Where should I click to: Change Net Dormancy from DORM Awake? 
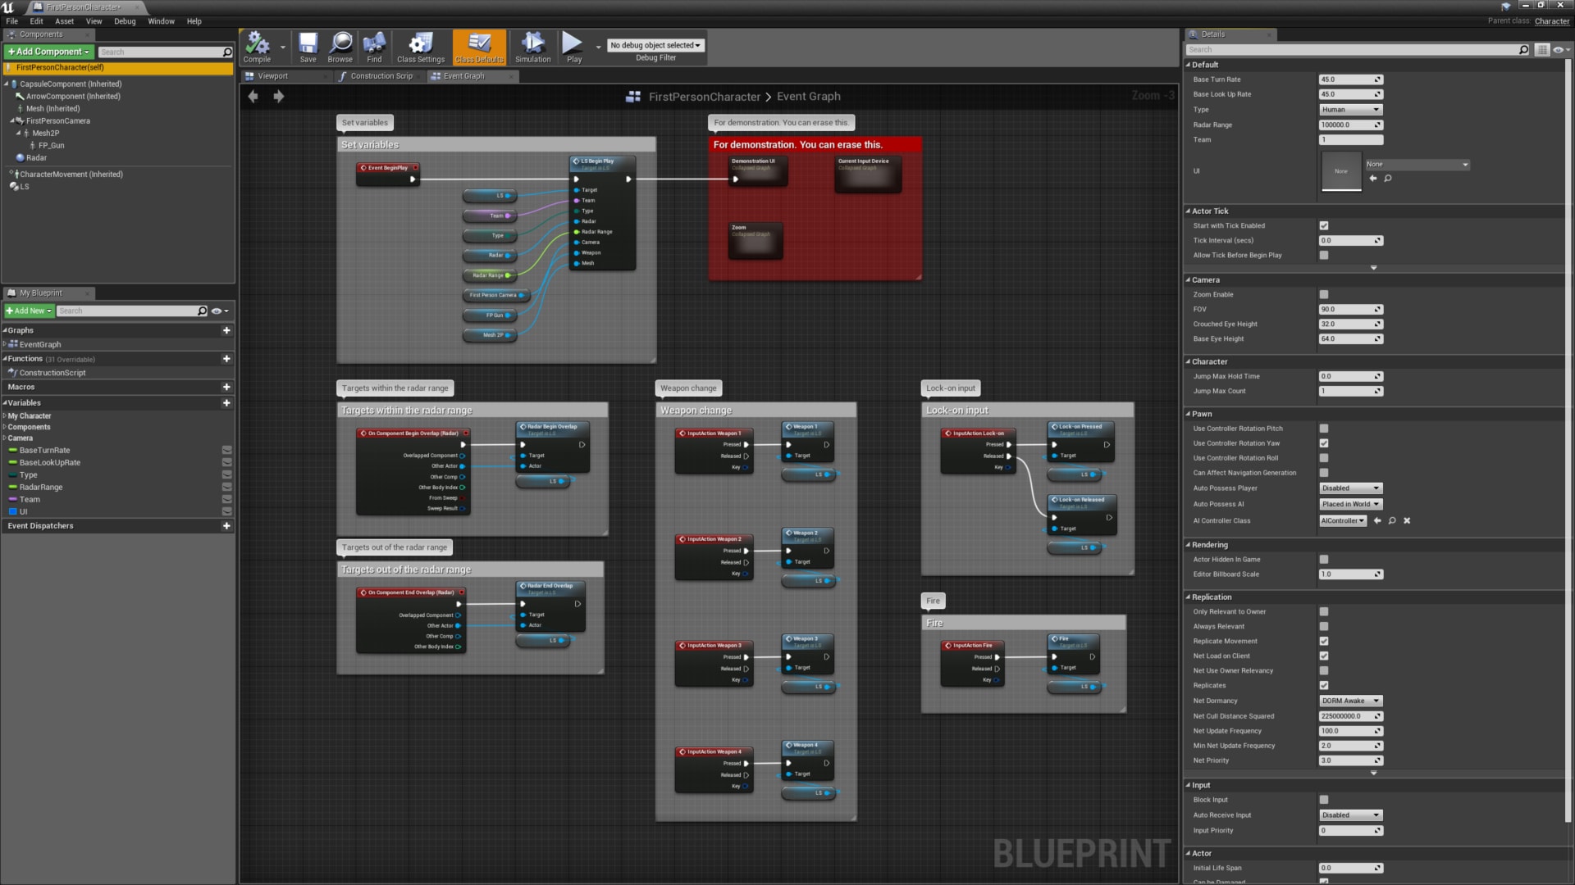[x=1350, y=701]
